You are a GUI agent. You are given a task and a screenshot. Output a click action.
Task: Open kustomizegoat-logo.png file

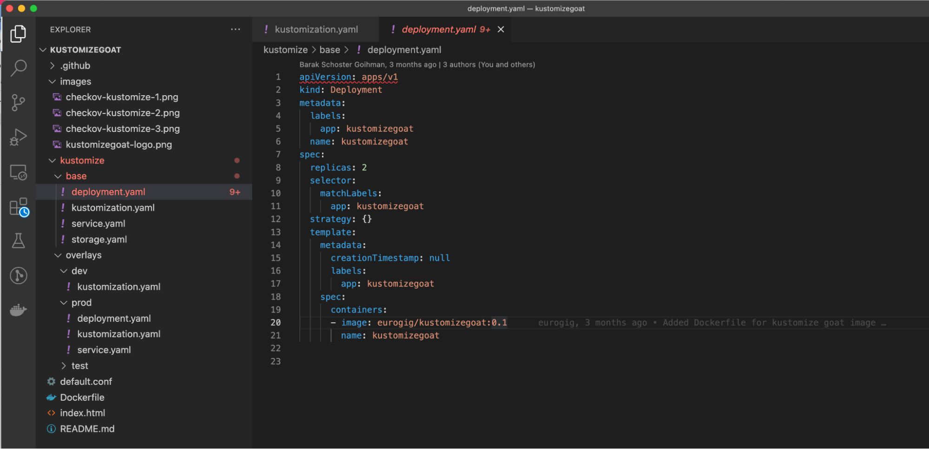pos(144,144)
